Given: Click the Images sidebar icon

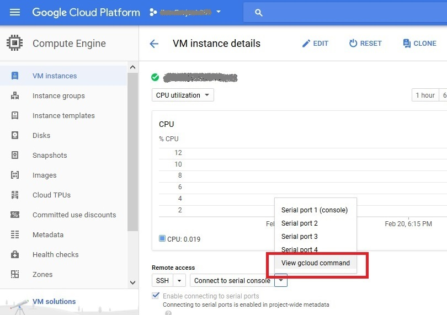Looking at the screenshot, I should coord(15,175).
